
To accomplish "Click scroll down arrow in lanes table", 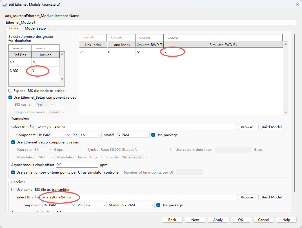I will 286,112.
